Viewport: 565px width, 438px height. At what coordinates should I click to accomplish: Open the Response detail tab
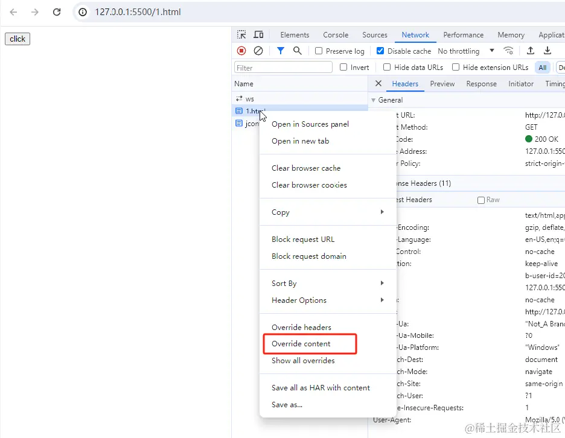[x=482, y=84]
